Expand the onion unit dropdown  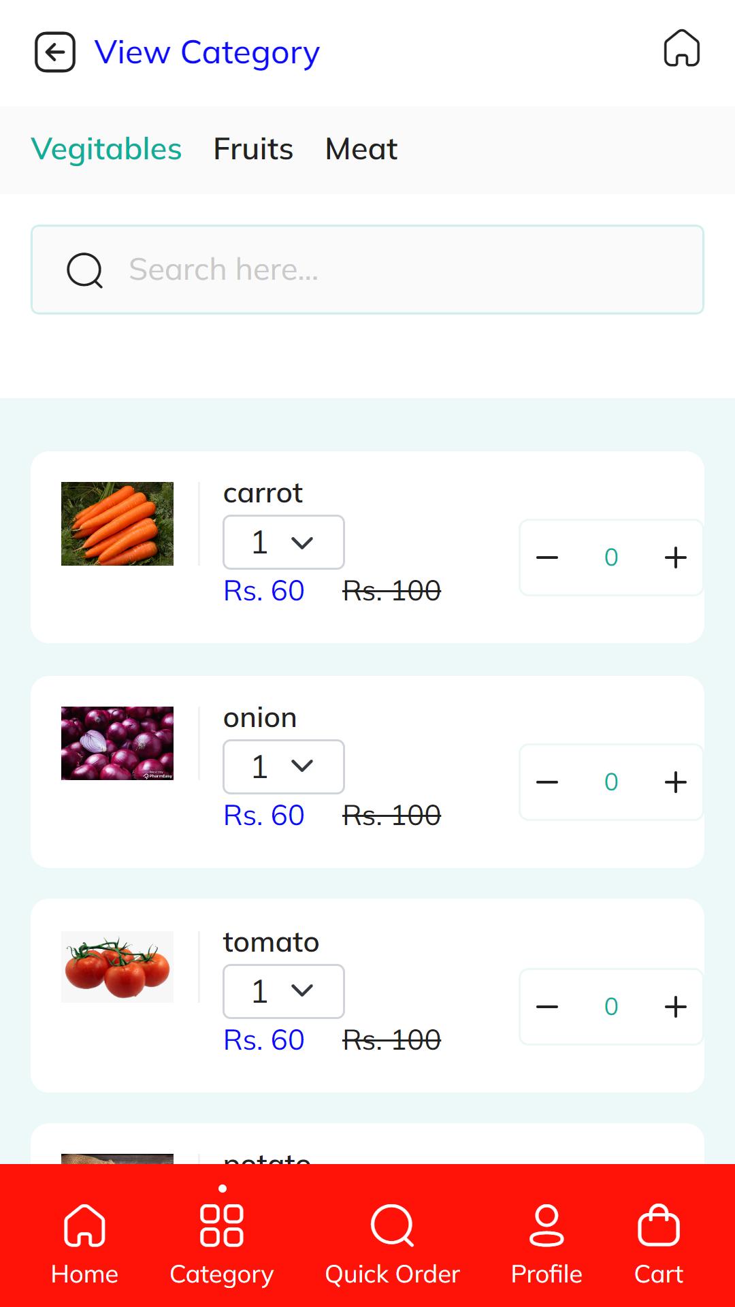(x=284, y=767)
